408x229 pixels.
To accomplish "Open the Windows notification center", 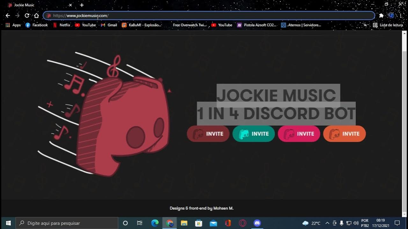I will coord(397,223).
